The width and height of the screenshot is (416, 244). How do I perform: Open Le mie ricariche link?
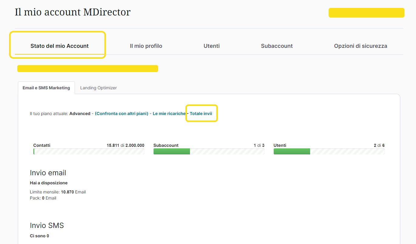pyautogui.click(x=169, y=114)
